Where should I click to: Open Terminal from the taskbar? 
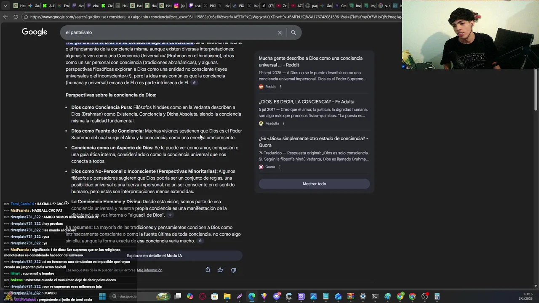[x=375, y=296]
